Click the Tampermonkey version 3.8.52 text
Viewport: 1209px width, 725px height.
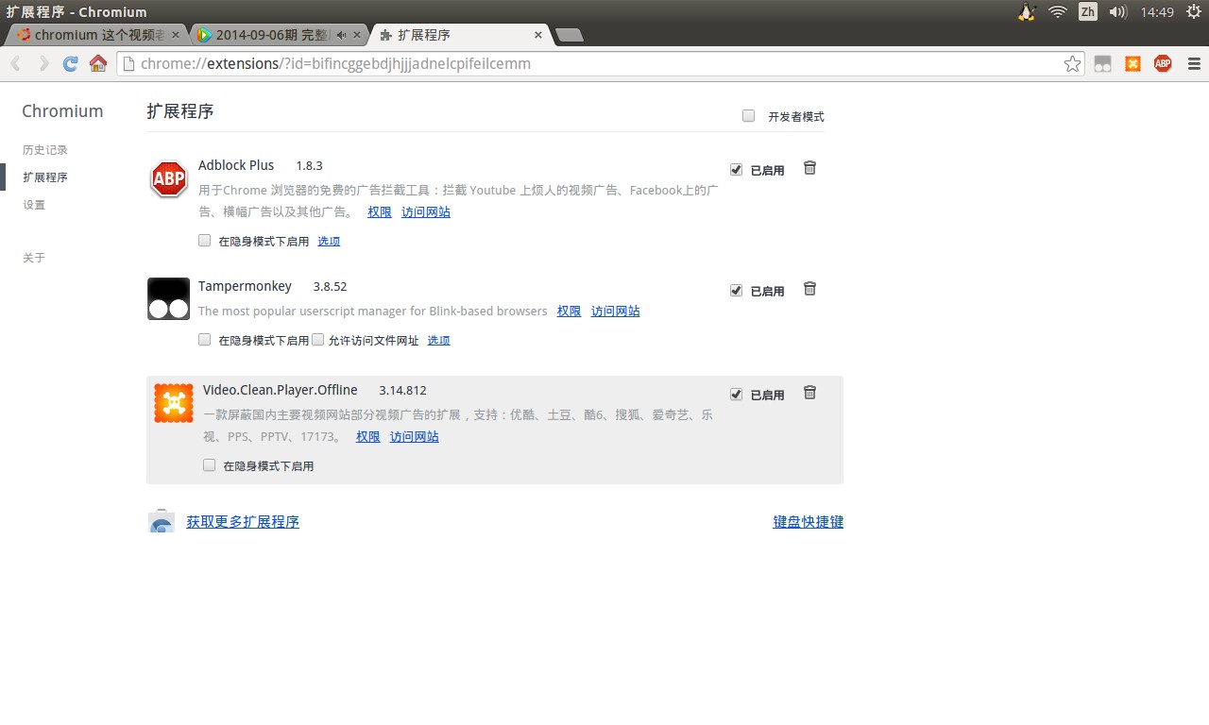(x=331, y=287)
